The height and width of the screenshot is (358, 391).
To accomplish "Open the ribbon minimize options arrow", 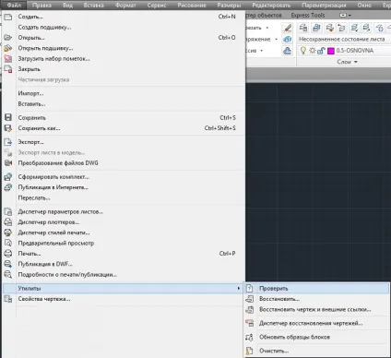I will pyautogui.click(x=350, y=15).
